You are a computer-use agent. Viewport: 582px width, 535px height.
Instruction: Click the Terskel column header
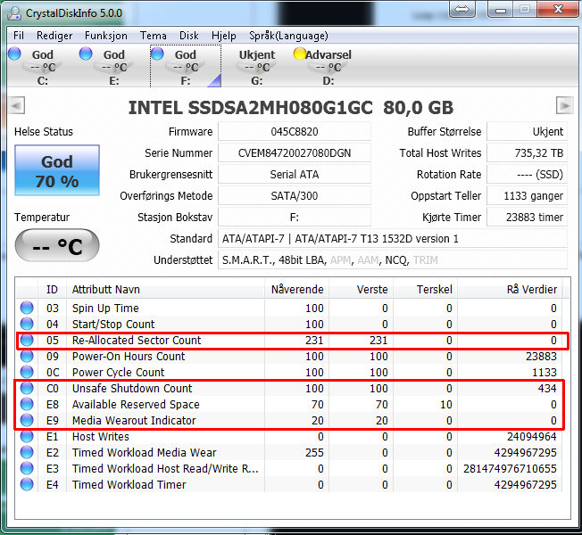[x=426, y=289]
